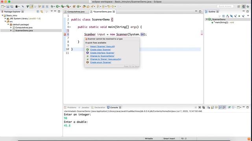Click the Smart Insert status entry
The width and height of the screenshot is (252, 141).
click(x=169, y=139)
